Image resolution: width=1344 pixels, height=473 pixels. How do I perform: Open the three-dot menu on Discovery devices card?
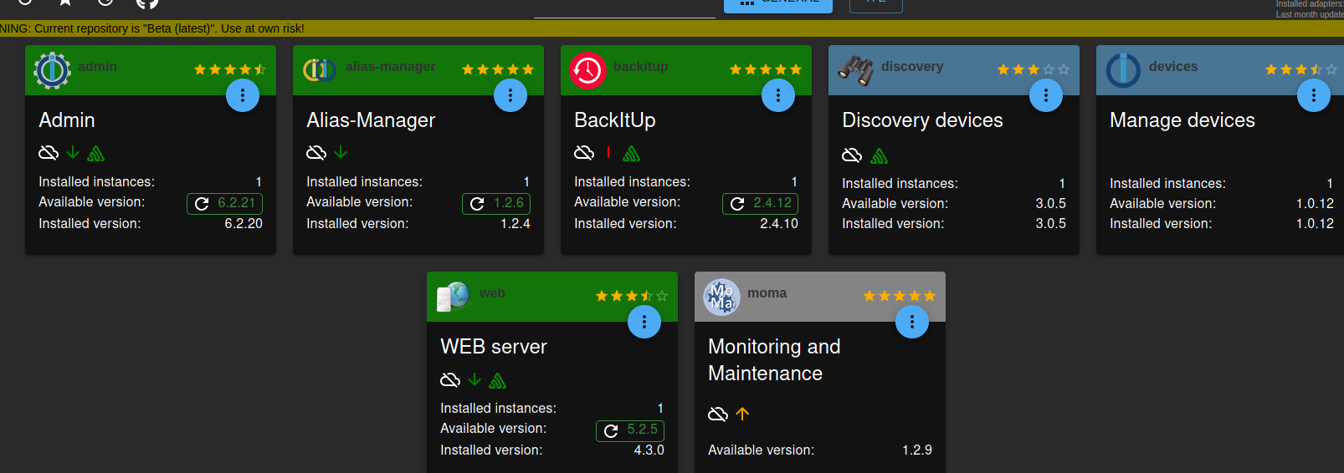click(1046, 95)
